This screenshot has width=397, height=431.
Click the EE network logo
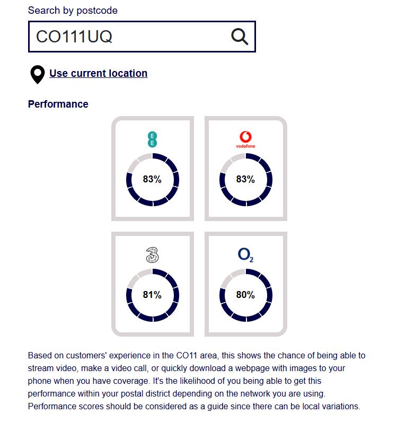click(153, 139)
